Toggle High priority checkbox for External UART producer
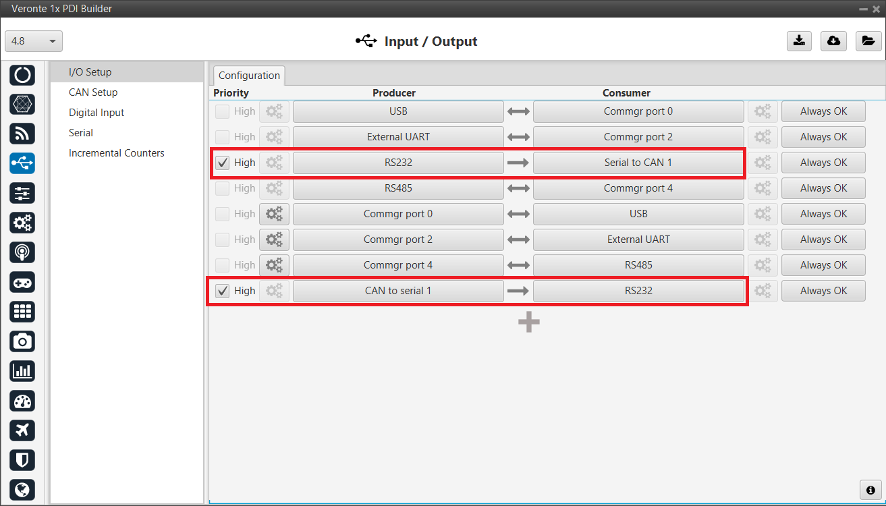Viewport: 886px width, 506px height. pyautogui.click(x=222, y=137)
